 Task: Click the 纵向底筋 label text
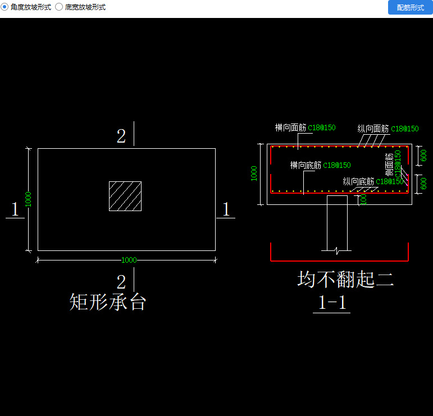click(358, 181)
